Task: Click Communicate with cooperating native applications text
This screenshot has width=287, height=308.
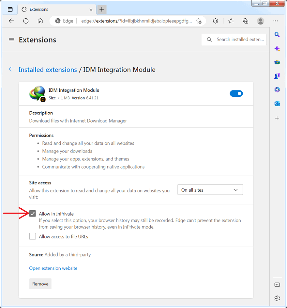Action: pos(93,167)
